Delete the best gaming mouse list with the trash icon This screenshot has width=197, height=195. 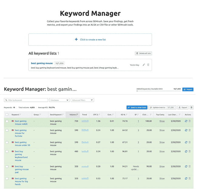(148, 65)
